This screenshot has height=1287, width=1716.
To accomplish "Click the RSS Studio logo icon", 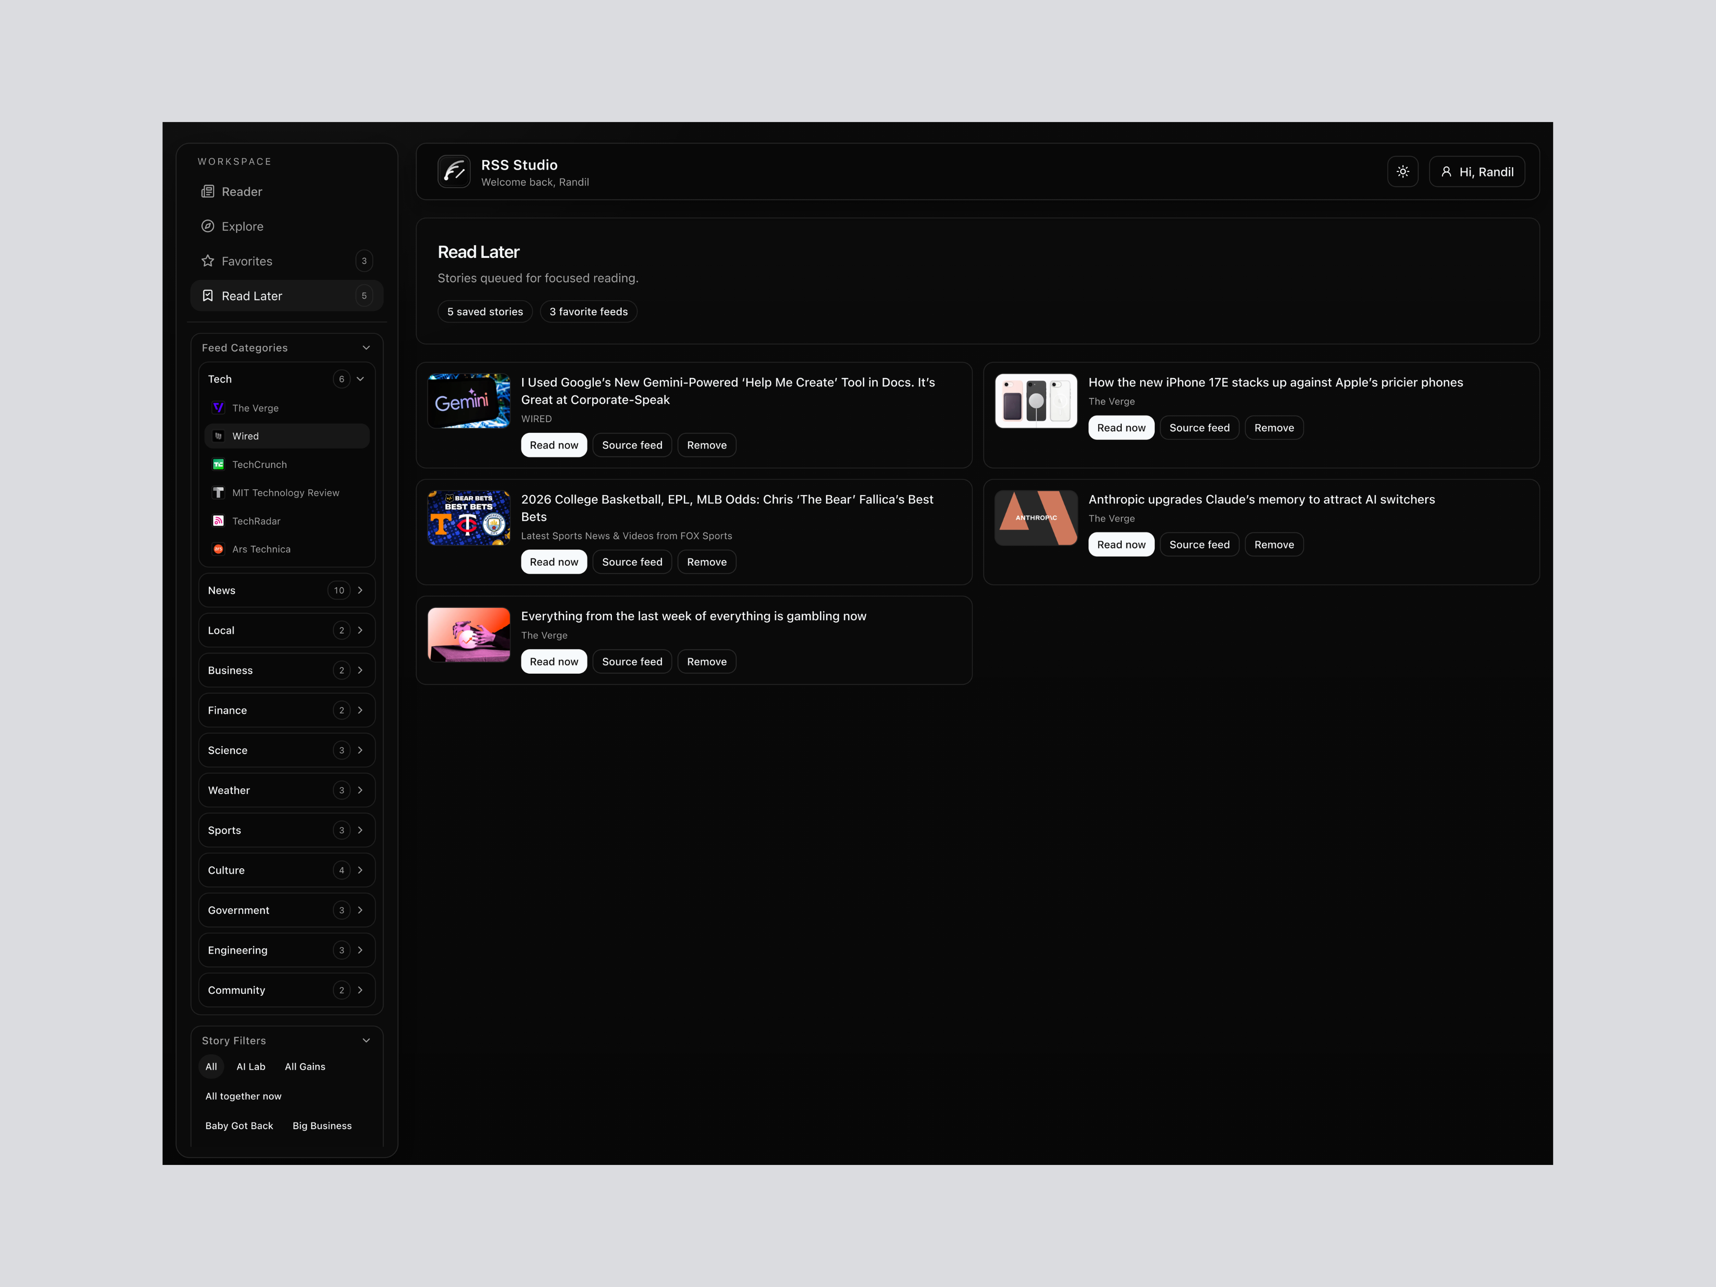I will tap(454, 172).
